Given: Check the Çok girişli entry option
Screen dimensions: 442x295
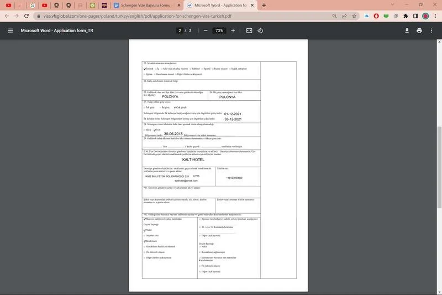Looking at the screenshot, I should (x=175, y=107).
